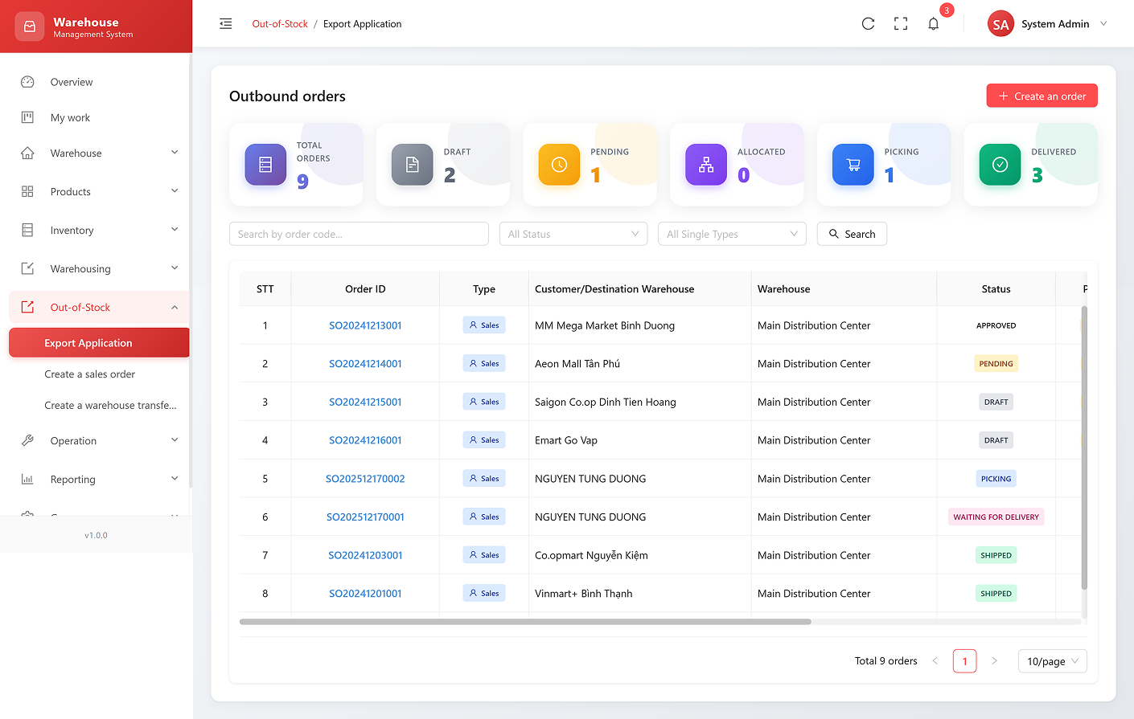
Task: Open order SO20241213001 link
Action: click(365, 326)
